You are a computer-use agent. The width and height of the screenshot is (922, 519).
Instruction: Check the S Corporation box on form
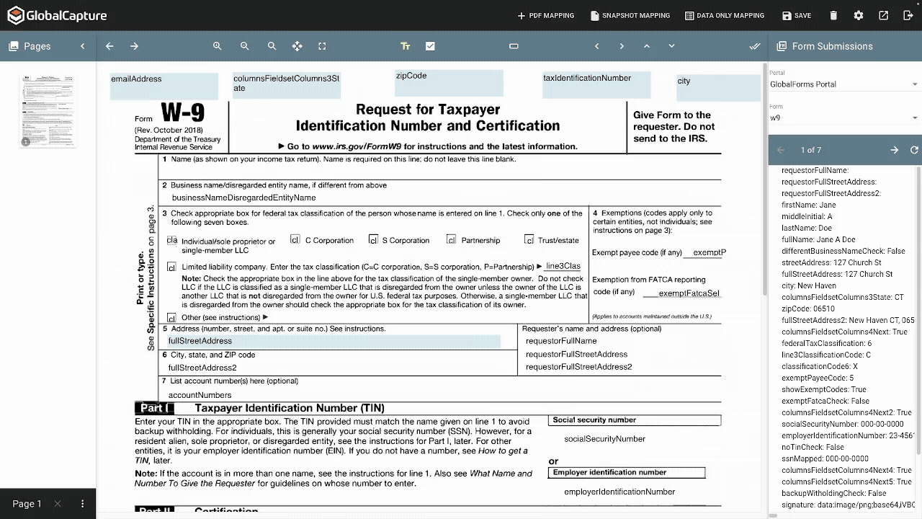click(373, 239)
